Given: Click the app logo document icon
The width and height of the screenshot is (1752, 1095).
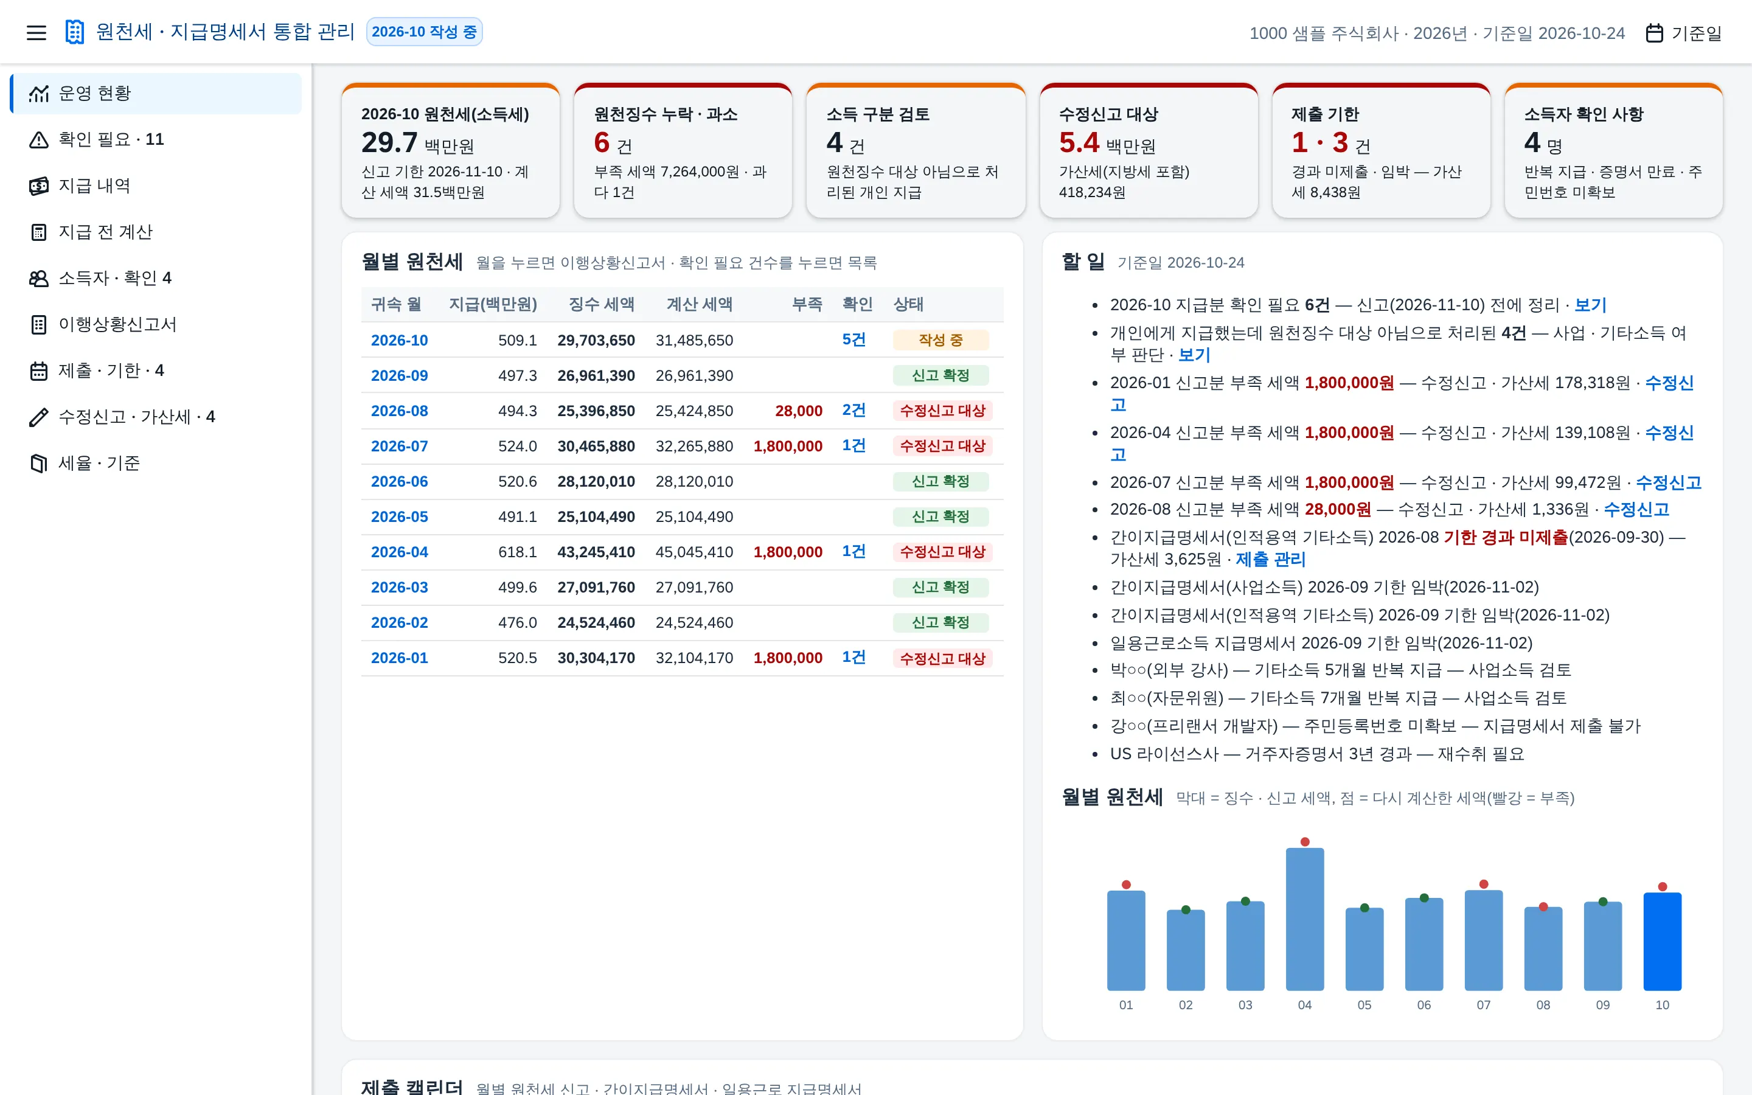Looking at the screenshot, I should point(75,32).
